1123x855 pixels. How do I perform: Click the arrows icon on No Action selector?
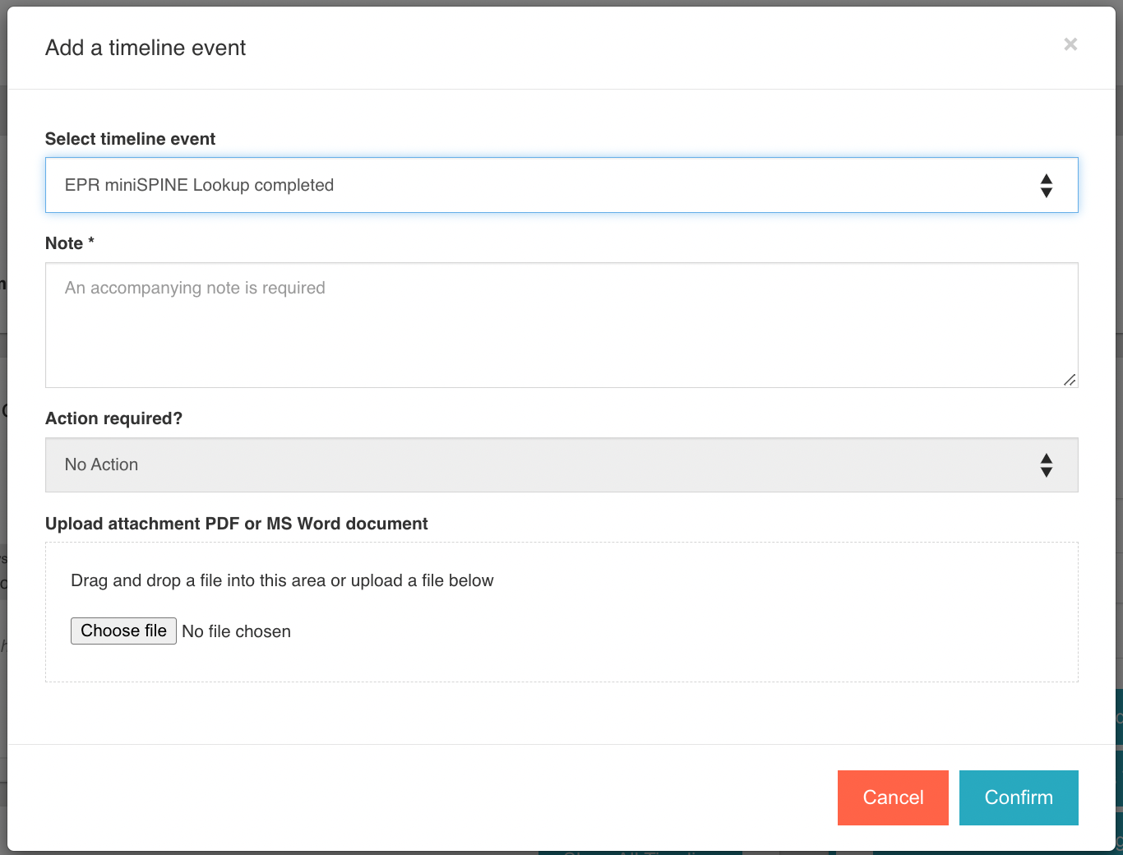[x=1046, y=465]
